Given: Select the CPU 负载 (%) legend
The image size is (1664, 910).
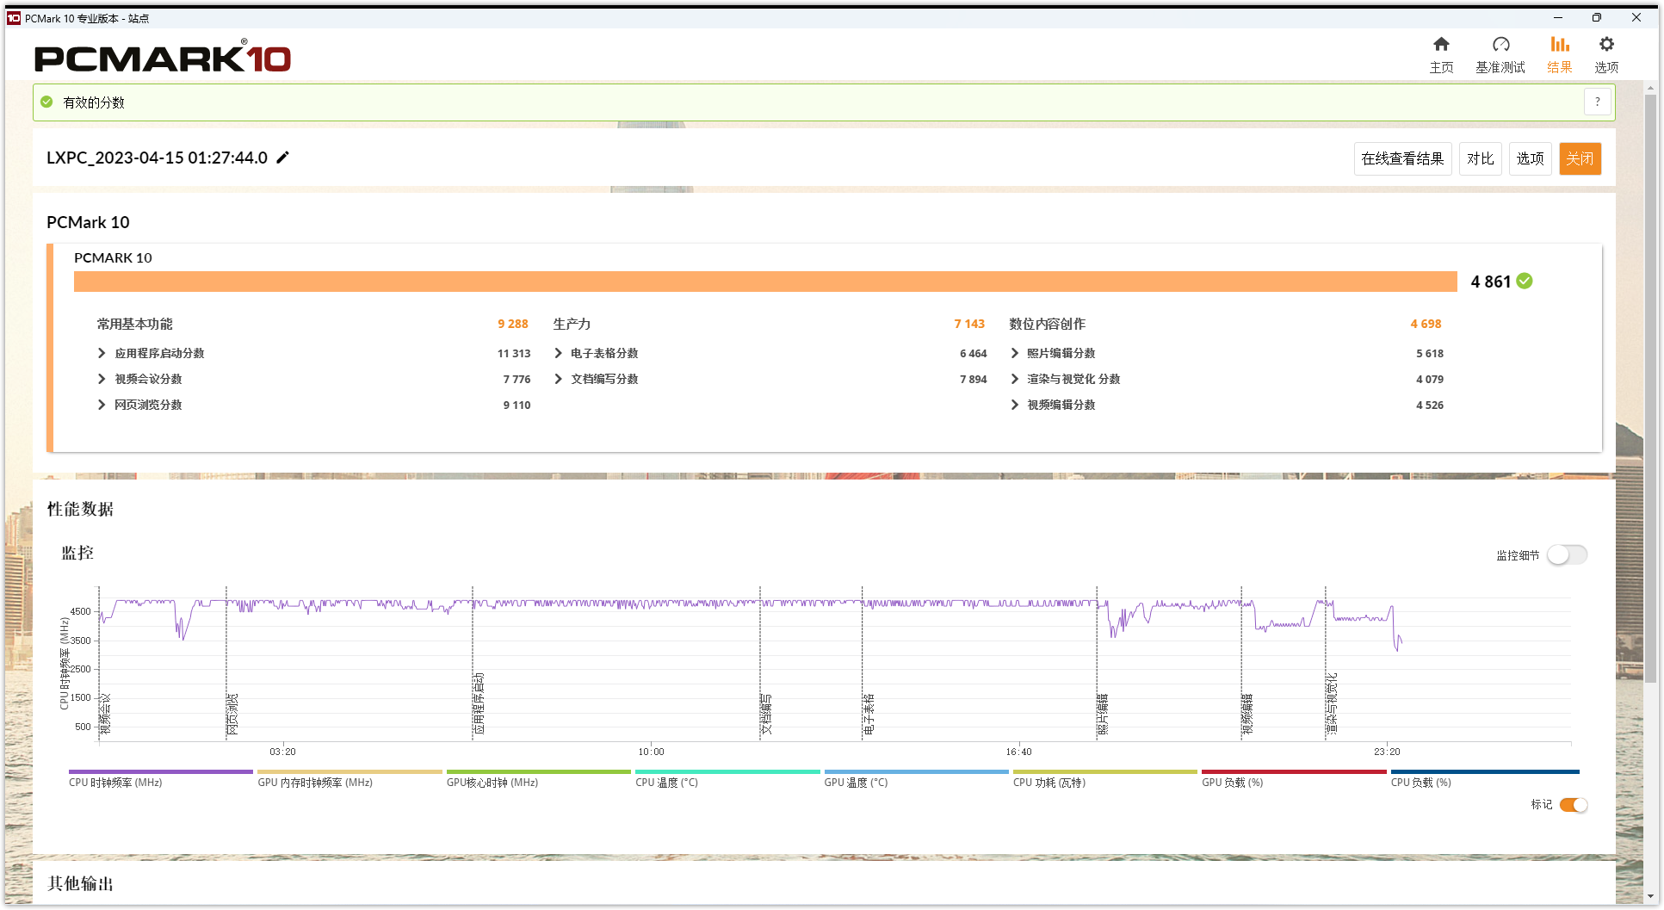Looking at the screenshot, I should (x=1485, y=779).
